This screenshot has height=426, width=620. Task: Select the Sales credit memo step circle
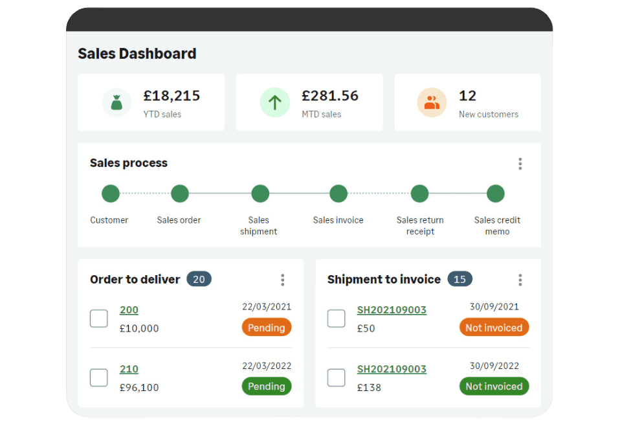pos(496,194)
